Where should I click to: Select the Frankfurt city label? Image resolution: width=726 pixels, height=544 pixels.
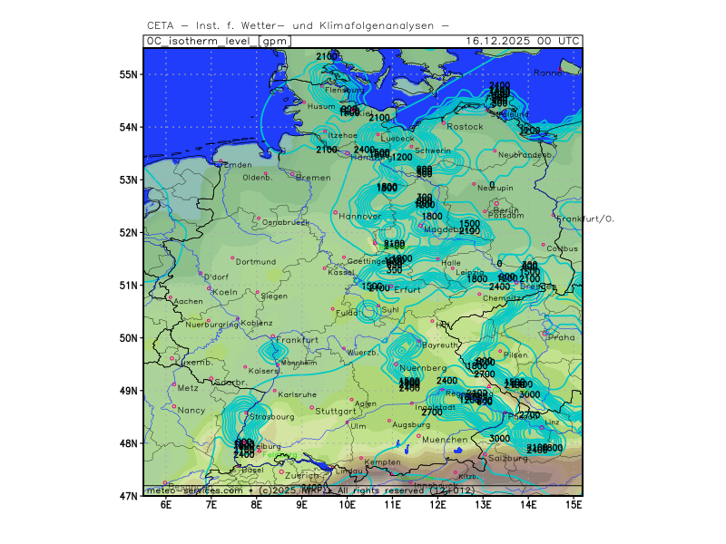tap(297, 340)
